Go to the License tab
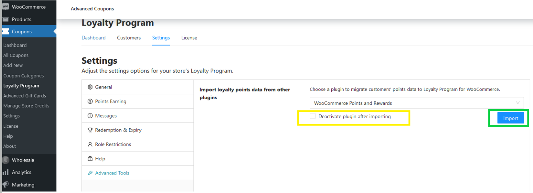The width and height of the screenshot is (533, 193). pyautogui.click(x=189, y=38)
